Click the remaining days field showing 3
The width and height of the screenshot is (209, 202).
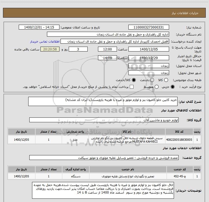tap(78, 49)
